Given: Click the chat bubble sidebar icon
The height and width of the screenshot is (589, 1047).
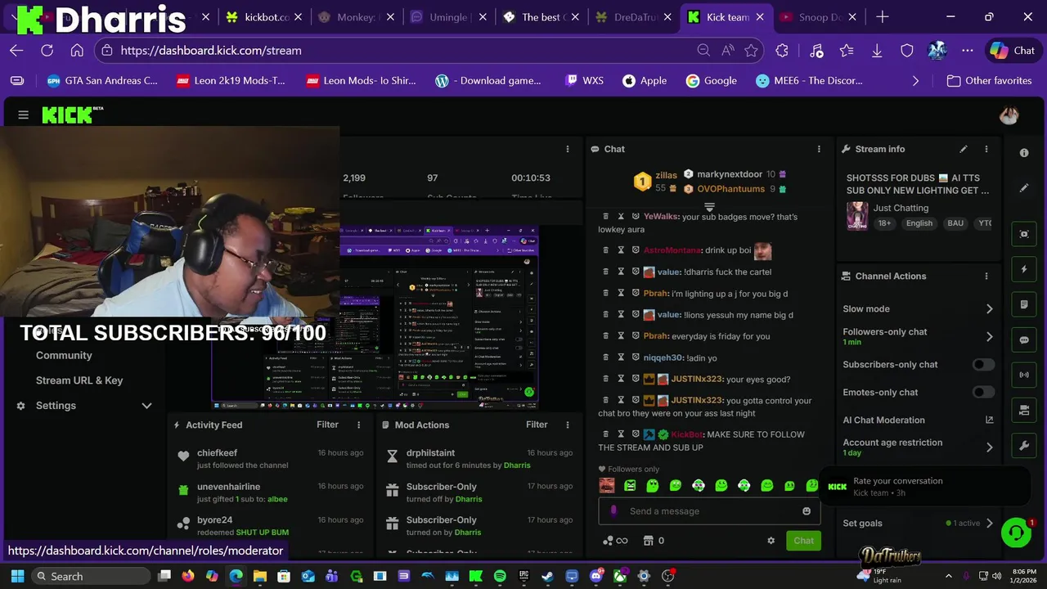Looking at the screenshot, I should [x=1024, y=339].
